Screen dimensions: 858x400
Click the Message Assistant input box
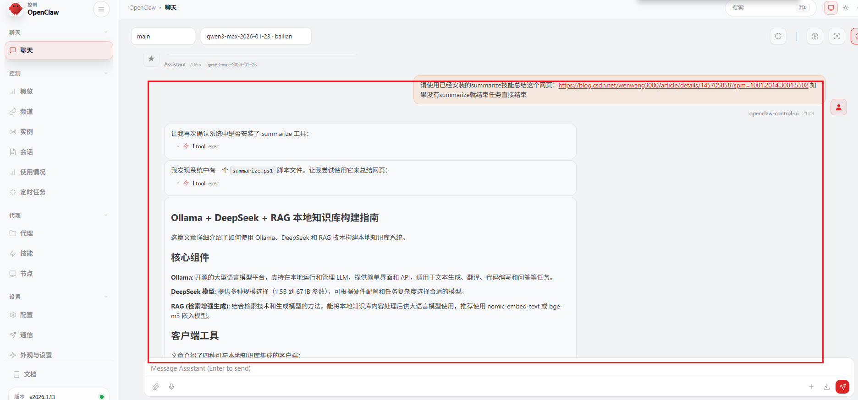499,368
